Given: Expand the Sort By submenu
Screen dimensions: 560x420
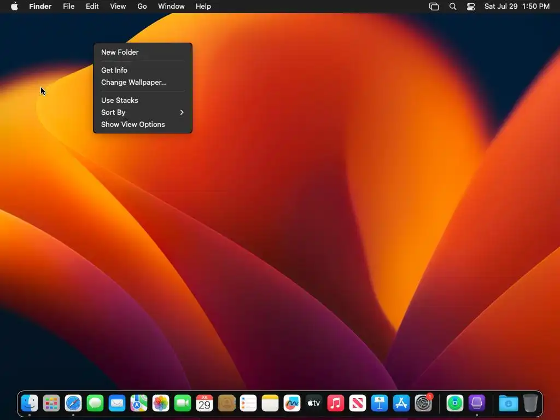Looking at the screenshot, I should (143, 113).
